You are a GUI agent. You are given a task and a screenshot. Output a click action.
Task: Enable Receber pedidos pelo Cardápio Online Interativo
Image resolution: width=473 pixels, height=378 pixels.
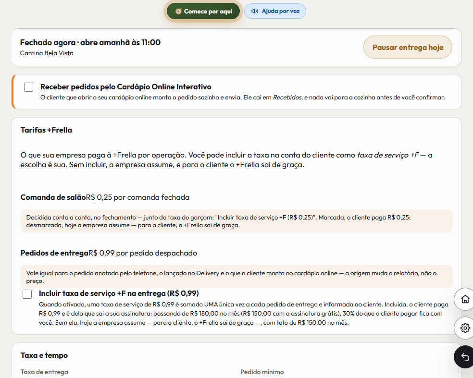pyautogui.click(x=29, y=87)
